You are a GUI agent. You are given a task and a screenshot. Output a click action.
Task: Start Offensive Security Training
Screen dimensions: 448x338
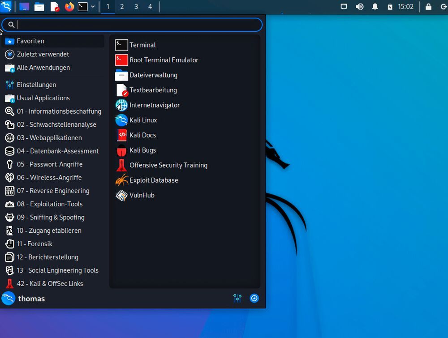(x=168, y=165)
